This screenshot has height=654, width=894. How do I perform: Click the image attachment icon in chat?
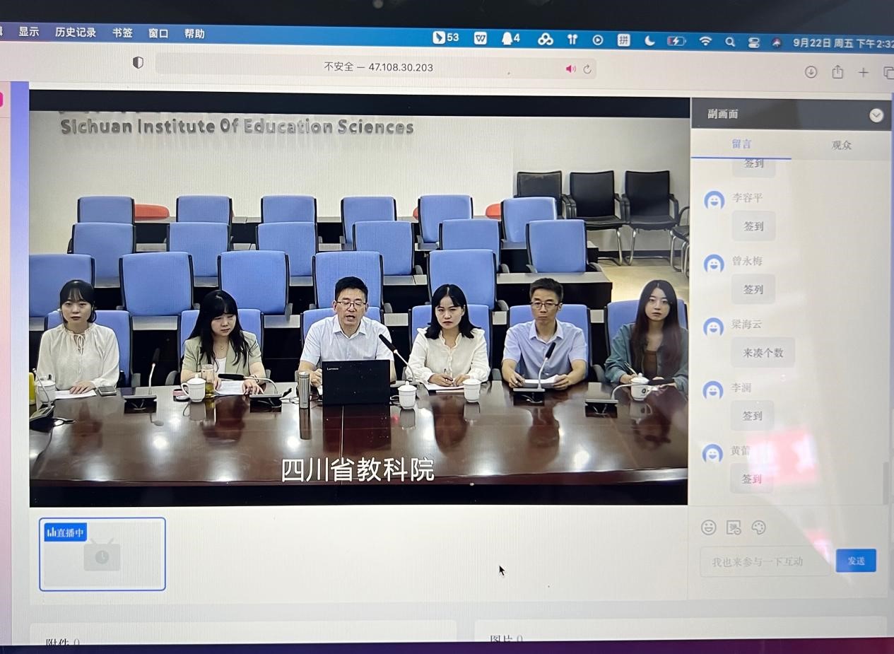click(734, 527)
